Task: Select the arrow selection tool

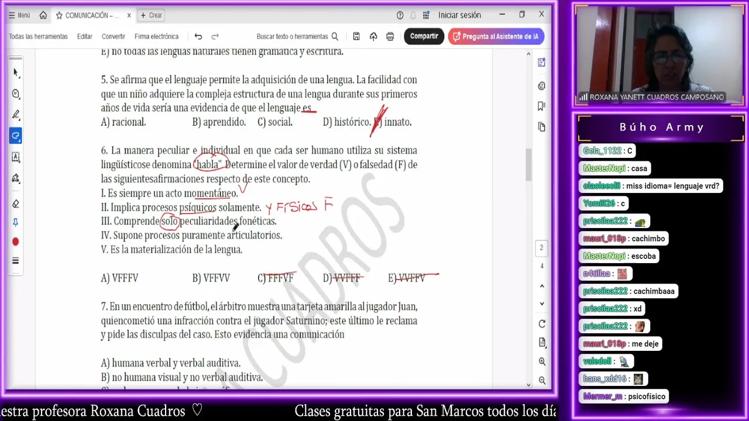Action: (x=16, y=73)
